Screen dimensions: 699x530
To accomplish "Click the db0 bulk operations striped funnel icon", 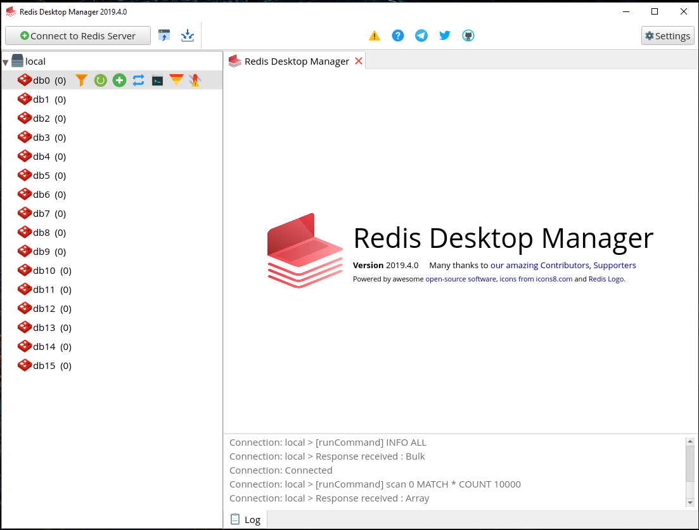I will tap(177, 81).
